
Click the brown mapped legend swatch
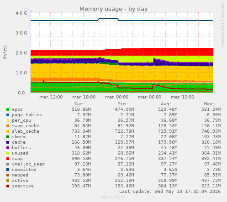click(x=8, y=175)
